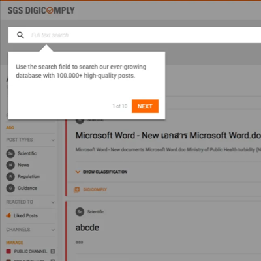
Task: Click the PUBLIC CHANNEL count badge
Action: pos(53,251)
